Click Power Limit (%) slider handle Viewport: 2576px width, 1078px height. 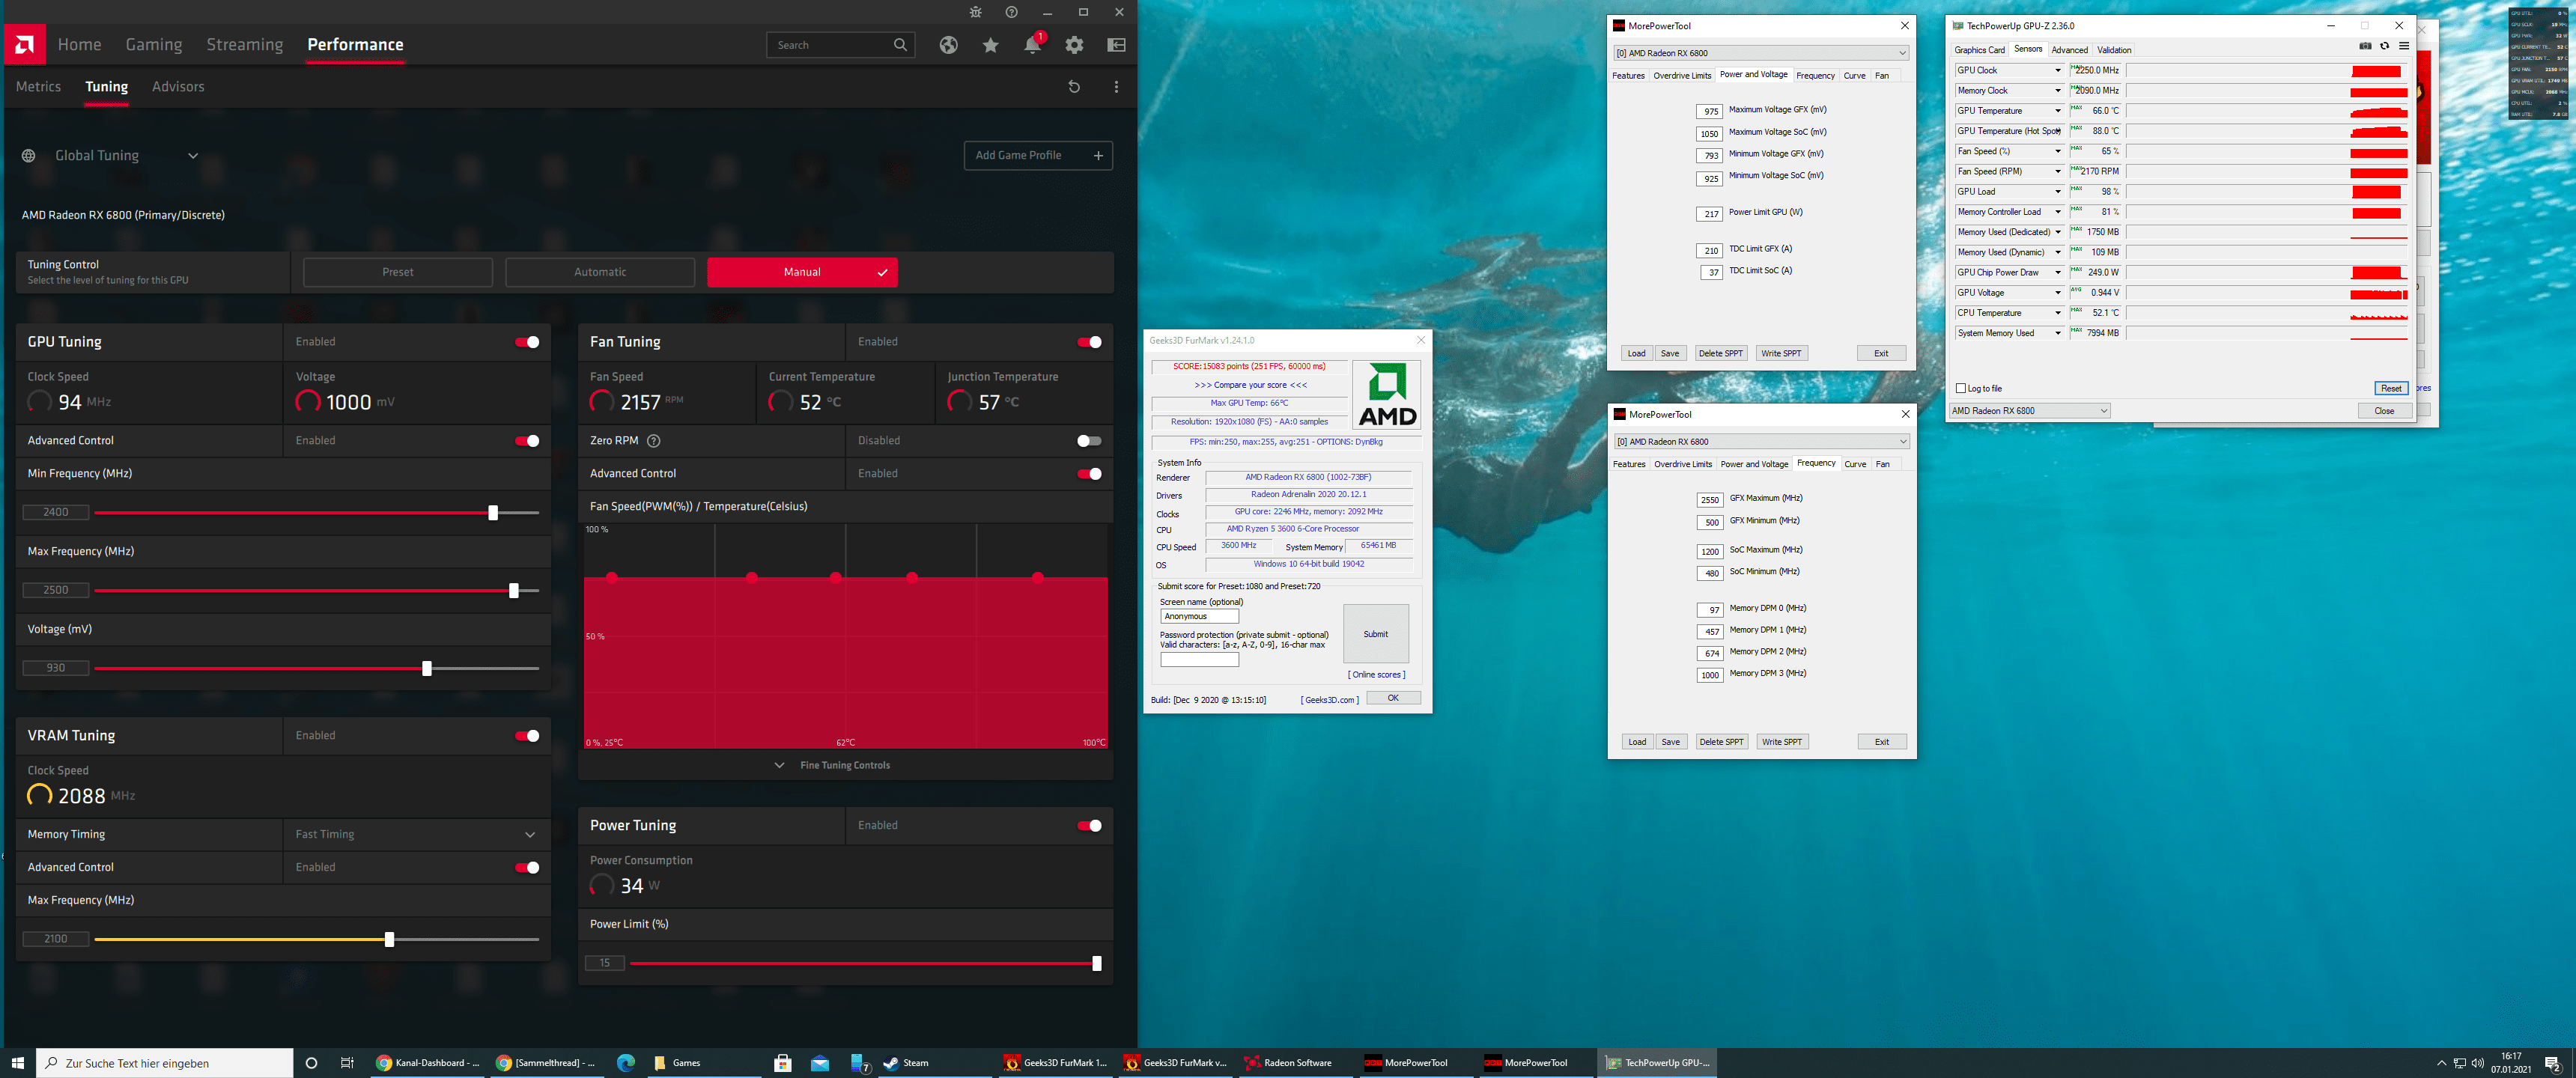tap(1097, 964)
